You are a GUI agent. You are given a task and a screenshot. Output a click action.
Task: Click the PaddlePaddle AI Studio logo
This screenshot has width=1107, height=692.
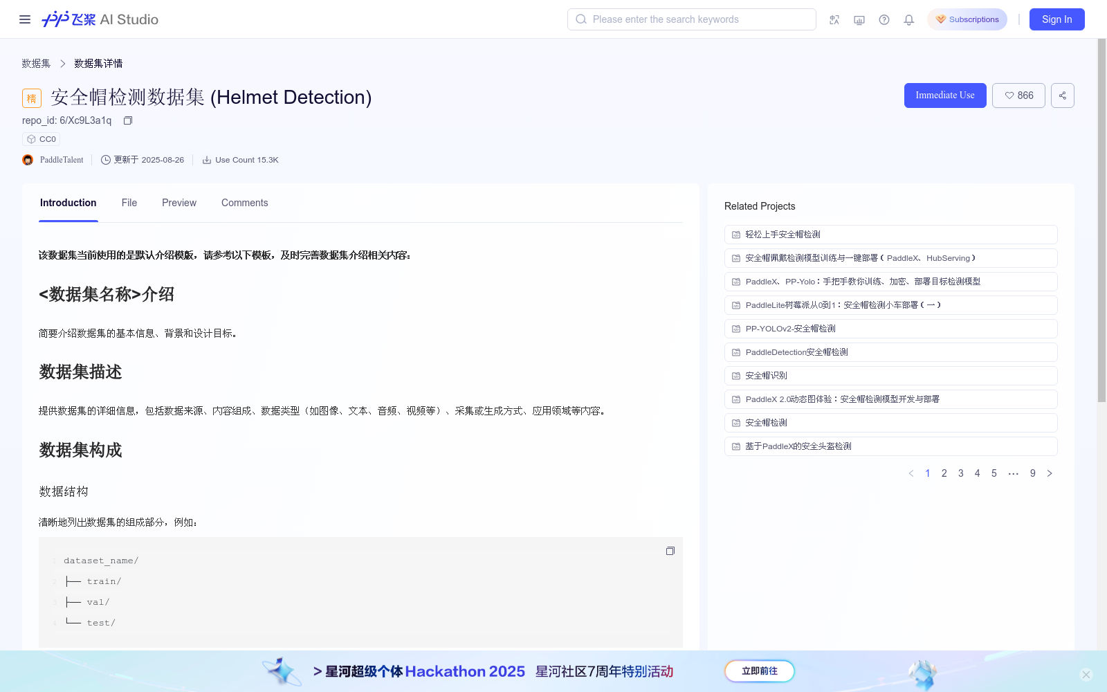pyautogui.click(x=100, y=19)
